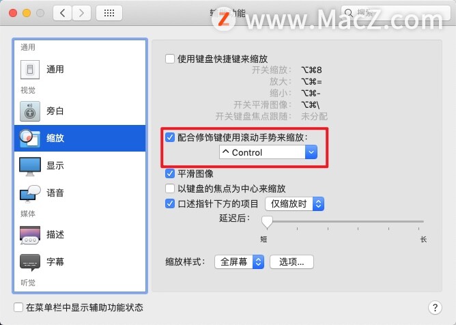Screen dimensions: 456x325
Task: Show all preferences grid icon
Action: [x=109, y=13]
